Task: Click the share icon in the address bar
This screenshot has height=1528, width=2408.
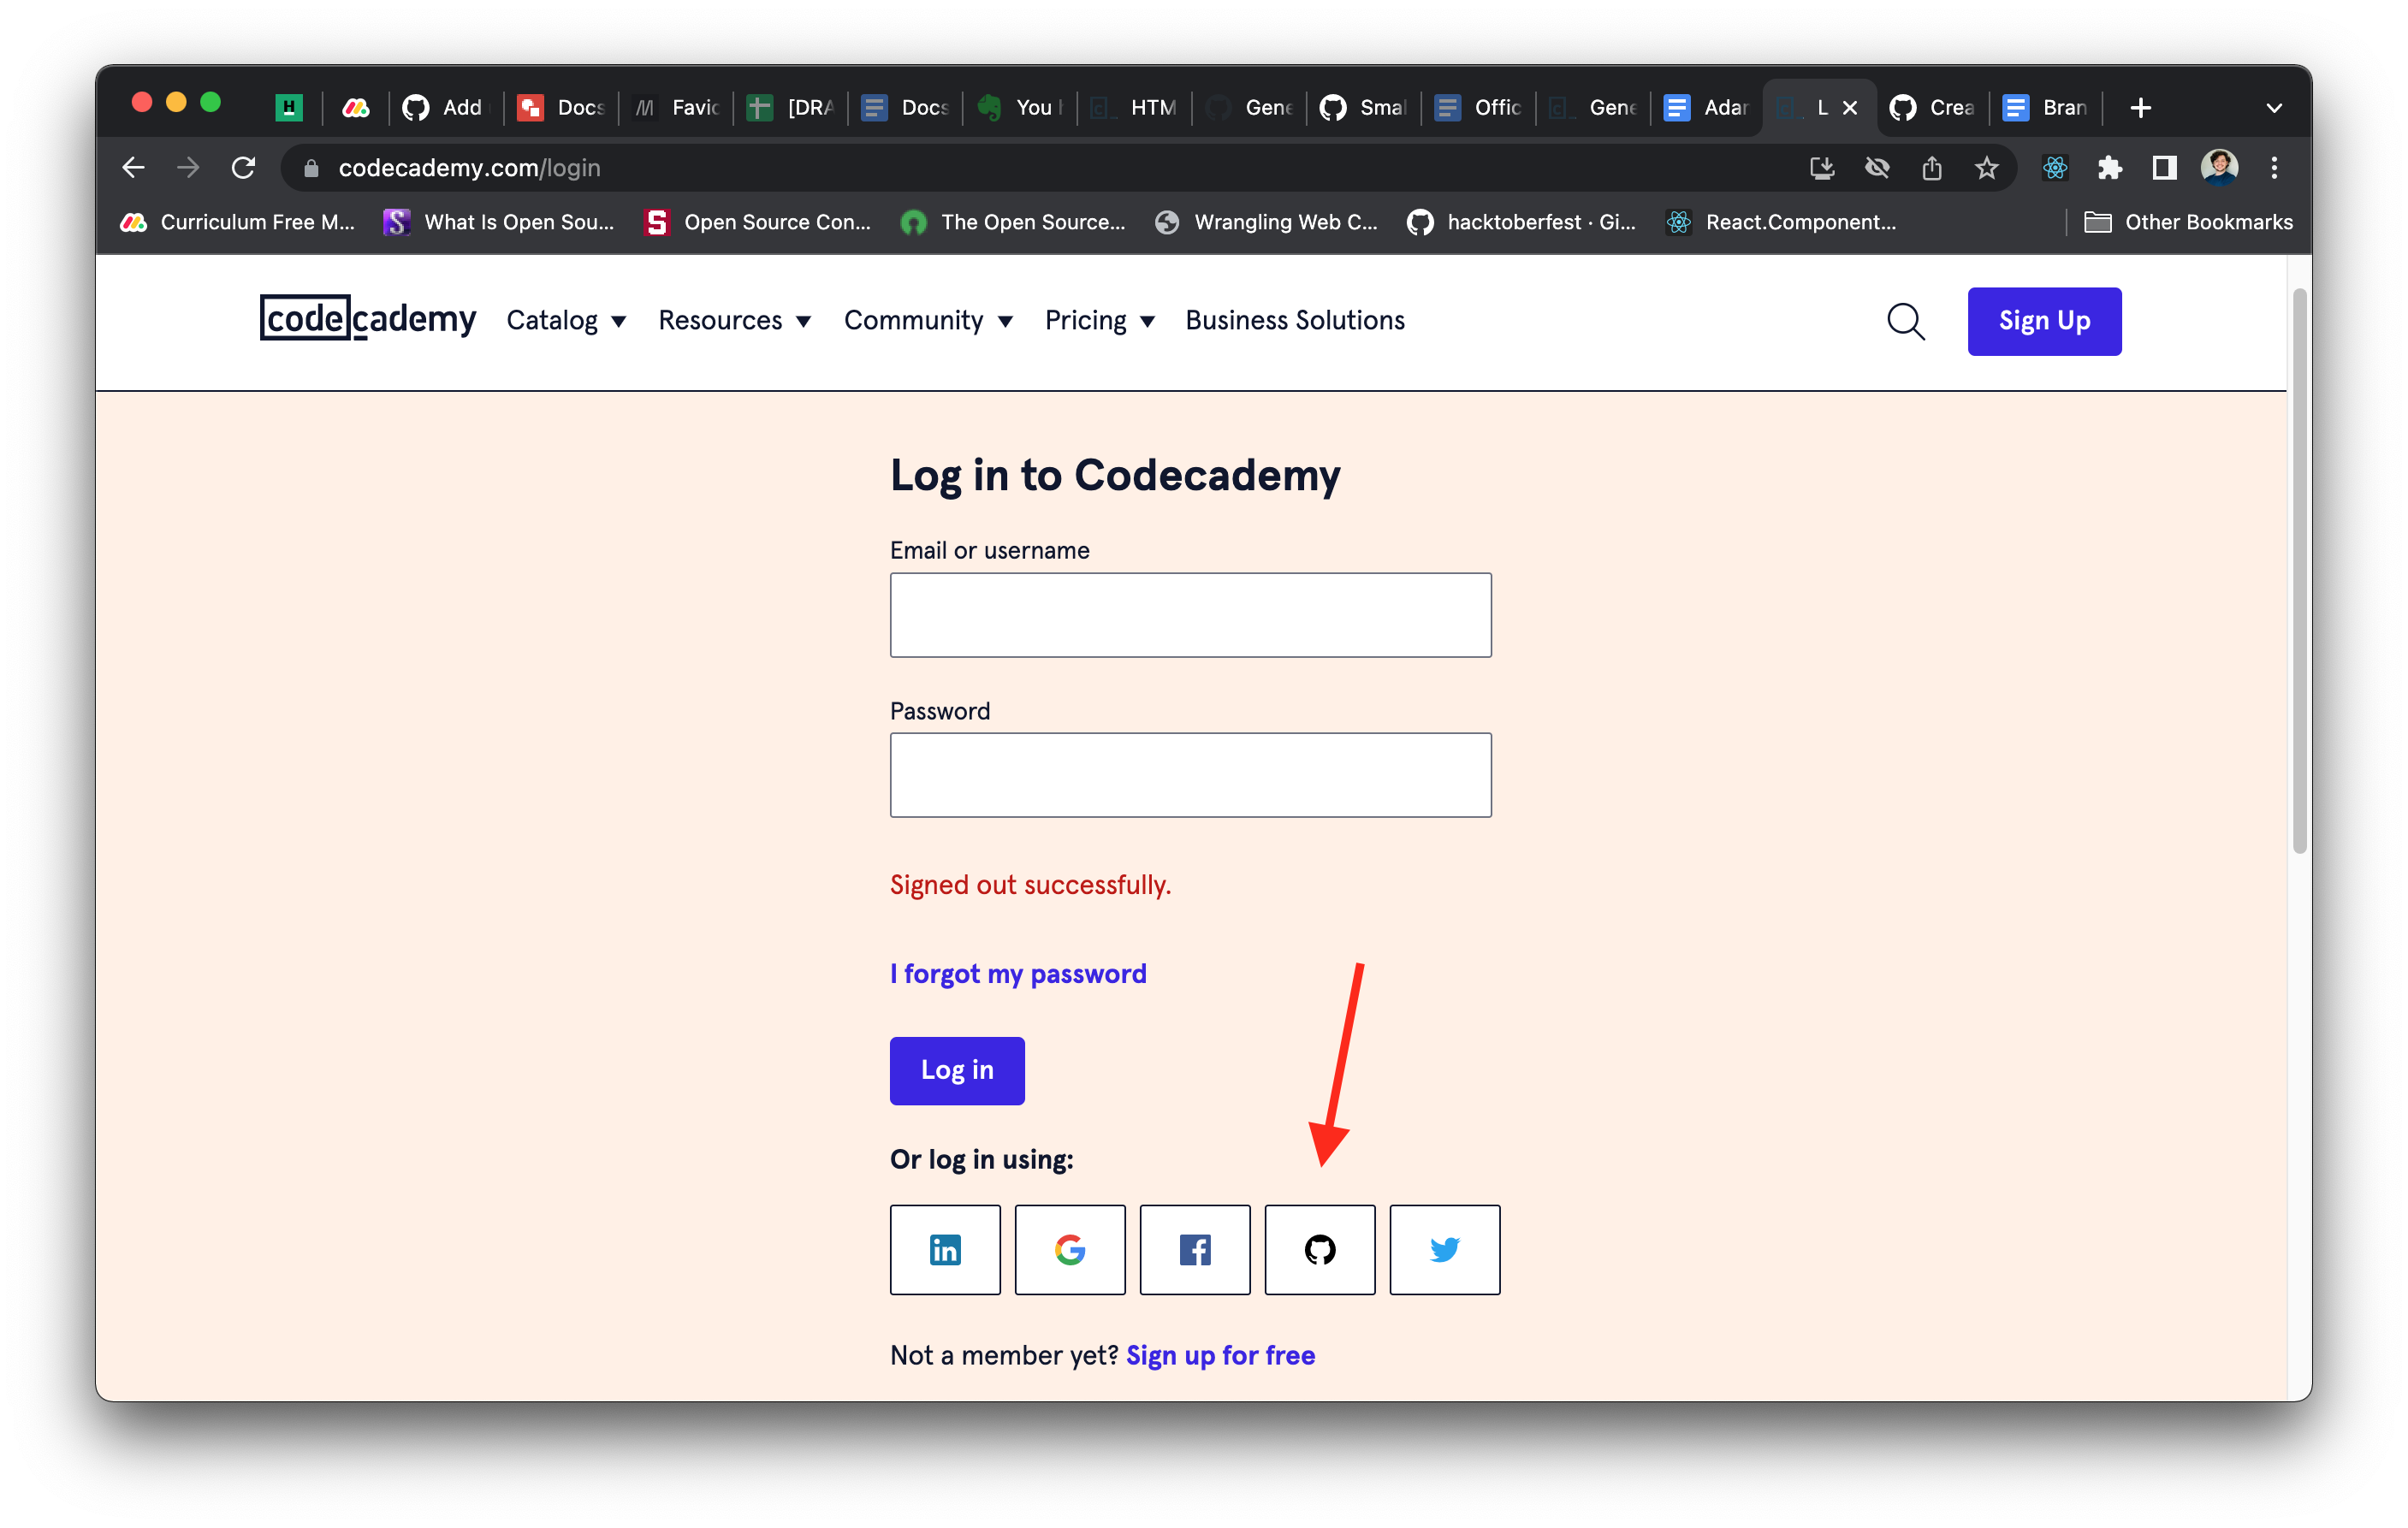Action: [1931, 168]
